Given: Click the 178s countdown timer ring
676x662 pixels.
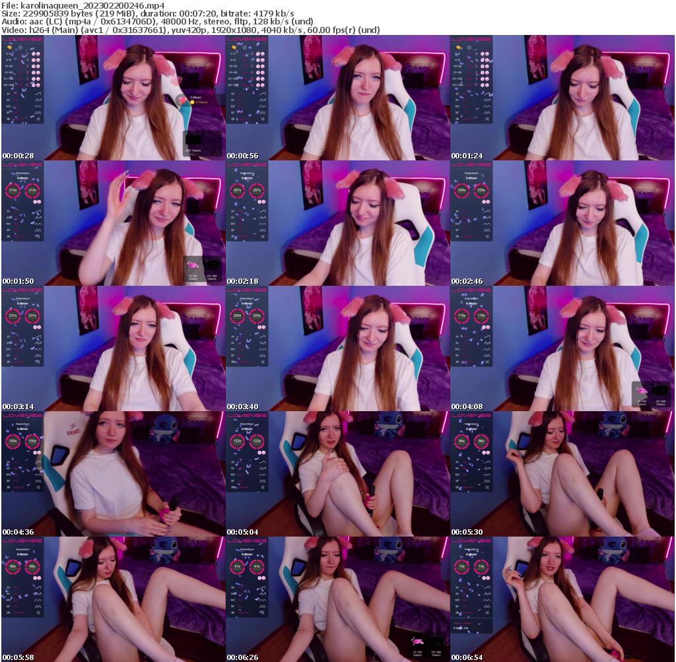Looking at the screenshot, I should coord(462,315).
